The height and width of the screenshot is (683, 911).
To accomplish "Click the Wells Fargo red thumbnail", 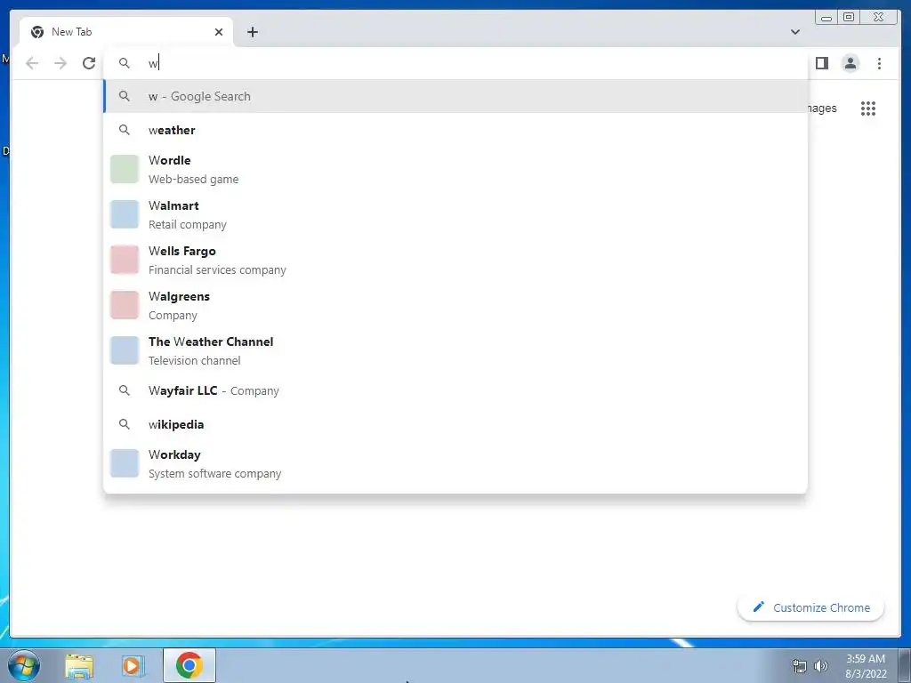I will click(x=125, y=260).
